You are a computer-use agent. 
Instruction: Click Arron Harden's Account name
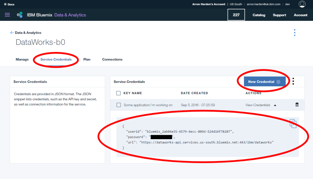209,4
